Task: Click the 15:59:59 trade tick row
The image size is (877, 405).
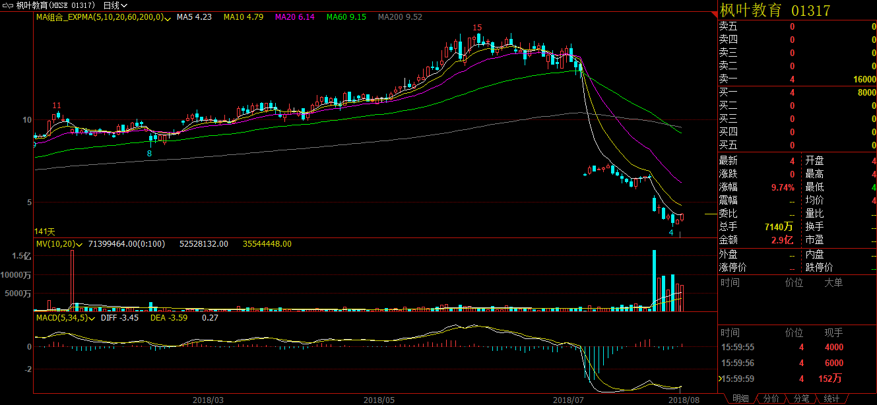Action: (x=796, y=379)
